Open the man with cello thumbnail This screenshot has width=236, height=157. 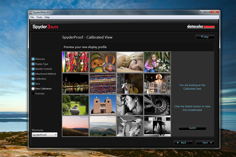click(130, 83)
